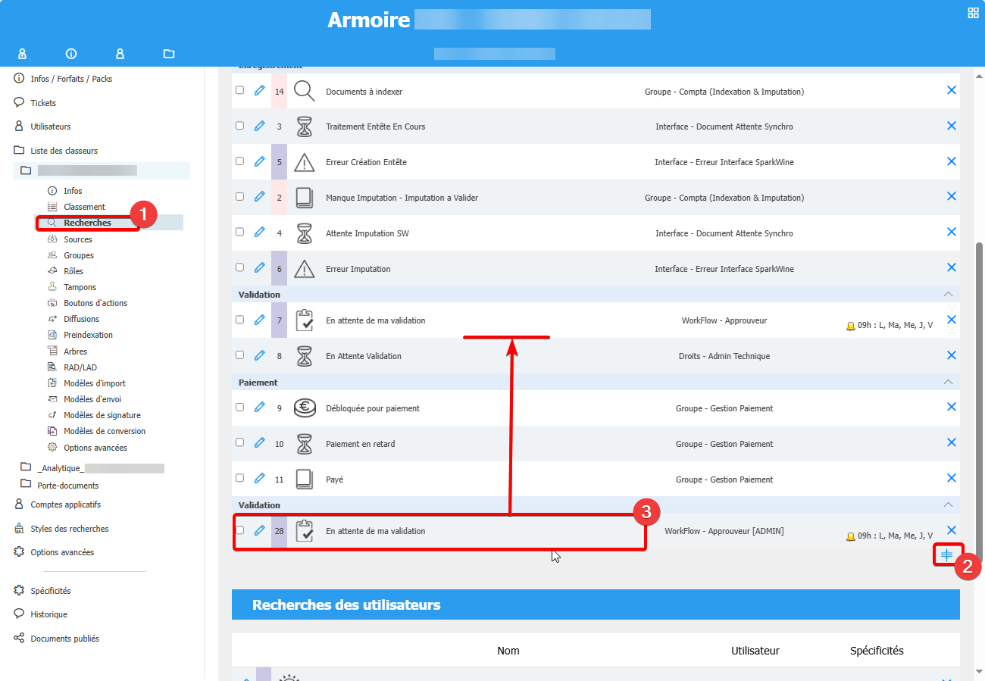This screenshot has width=985, height=681.
Task: Collapse the last Validation group chevron
Action: point(947,505)
